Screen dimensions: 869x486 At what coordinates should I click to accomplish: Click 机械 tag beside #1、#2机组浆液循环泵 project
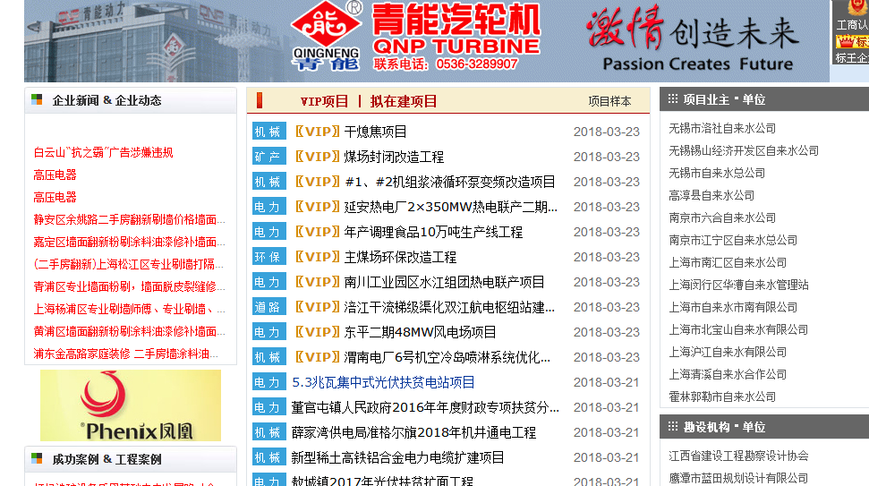268,181
